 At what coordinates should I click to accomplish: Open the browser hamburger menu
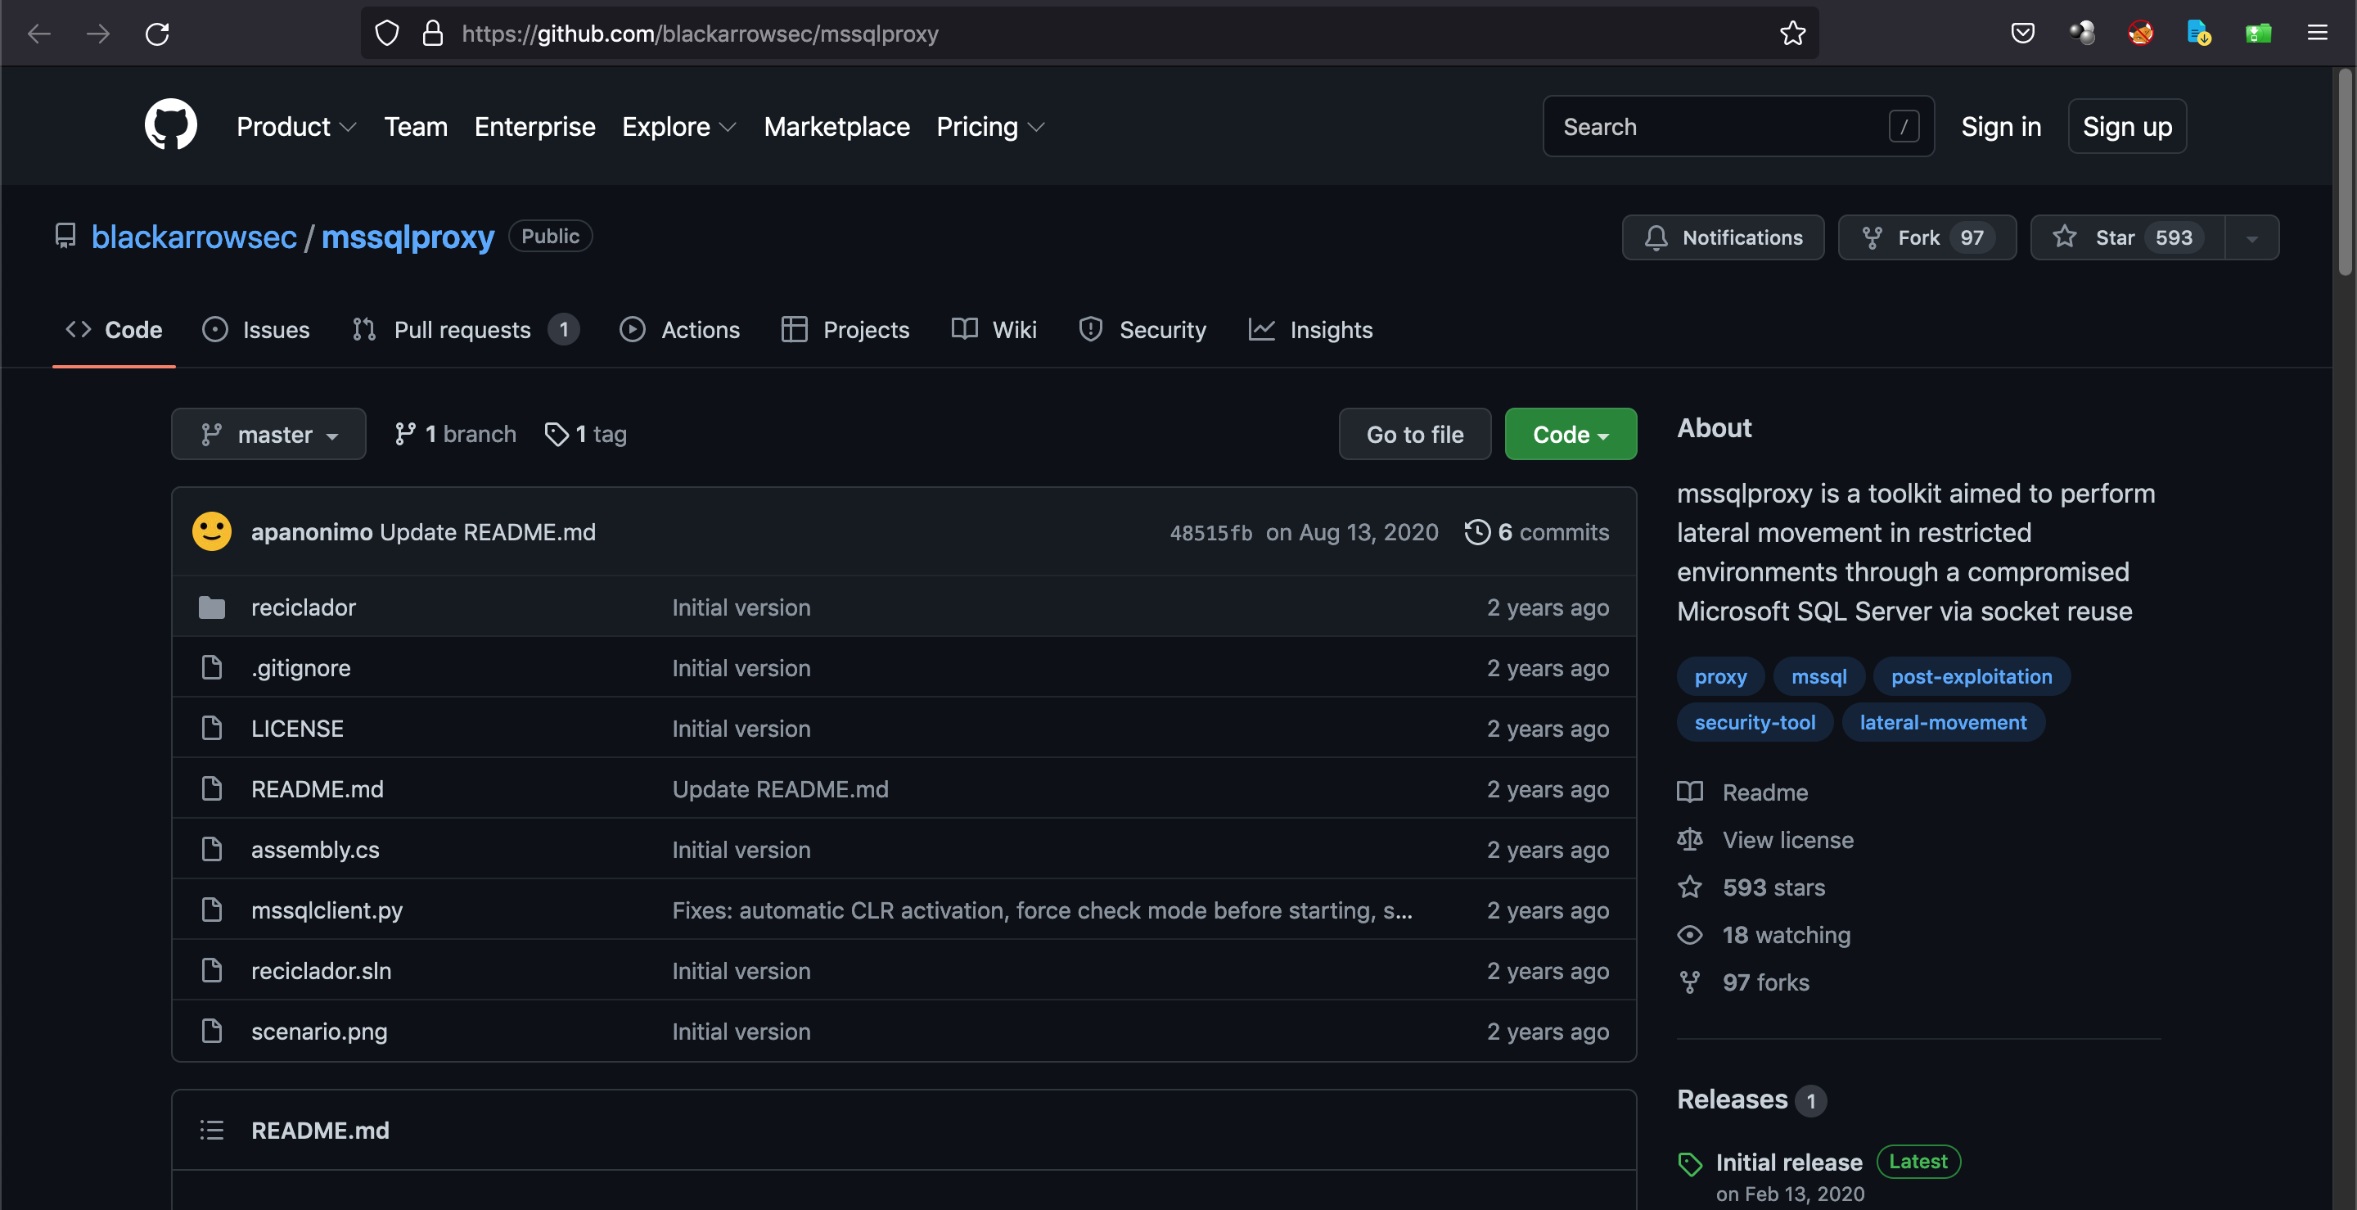(x=2318, y=34)
